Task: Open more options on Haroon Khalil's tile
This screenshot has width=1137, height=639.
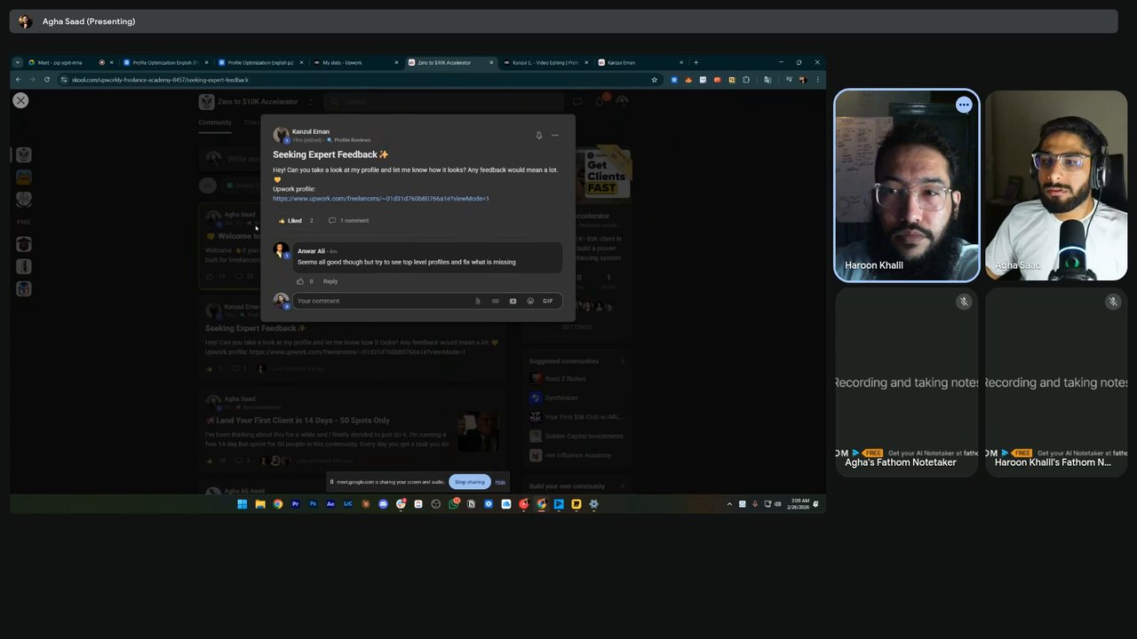Action: [964, 105]
